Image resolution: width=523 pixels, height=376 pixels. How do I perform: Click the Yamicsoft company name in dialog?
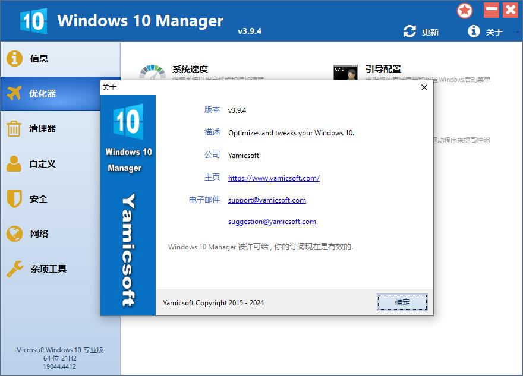(244, 156)
